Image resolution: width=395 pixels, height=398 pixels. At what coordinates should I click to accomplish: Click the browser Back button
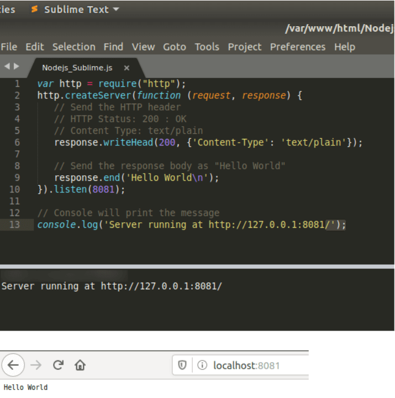click(13, 365)
